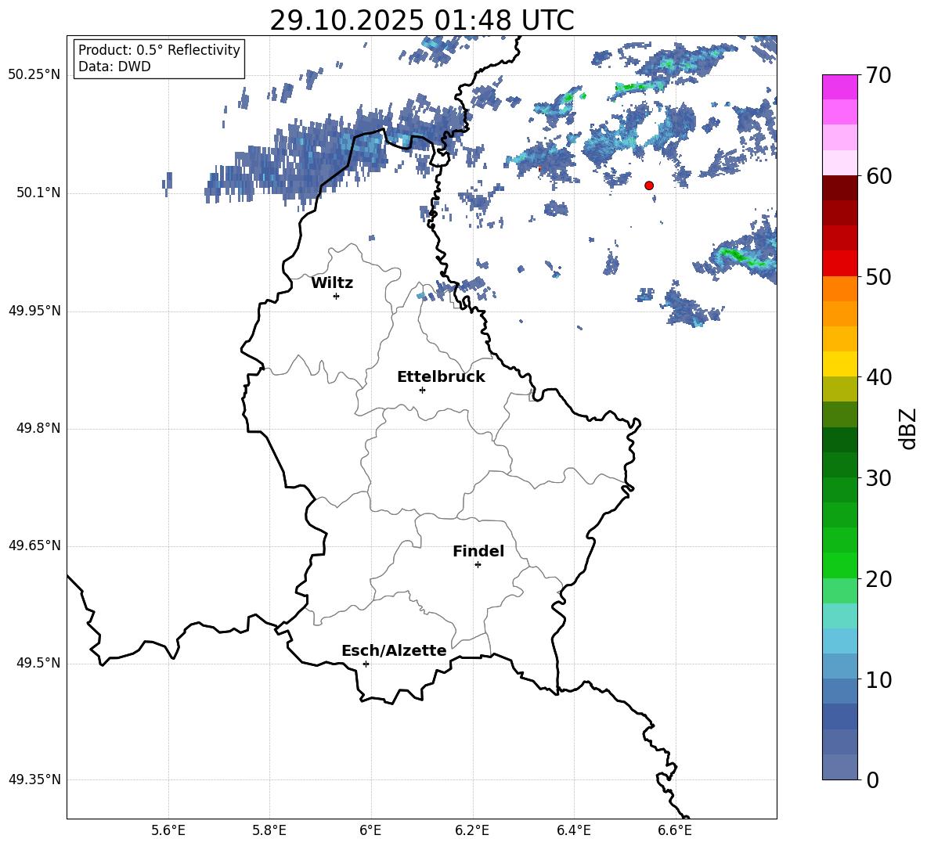Click the 49.65°N latitude label
The width and height of the screenshot is (927, 846).
click(34, 545)
